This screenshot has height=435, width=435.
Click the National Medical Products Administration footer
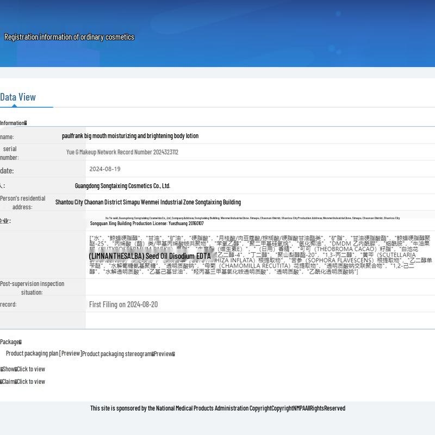[x=217, y=408]
